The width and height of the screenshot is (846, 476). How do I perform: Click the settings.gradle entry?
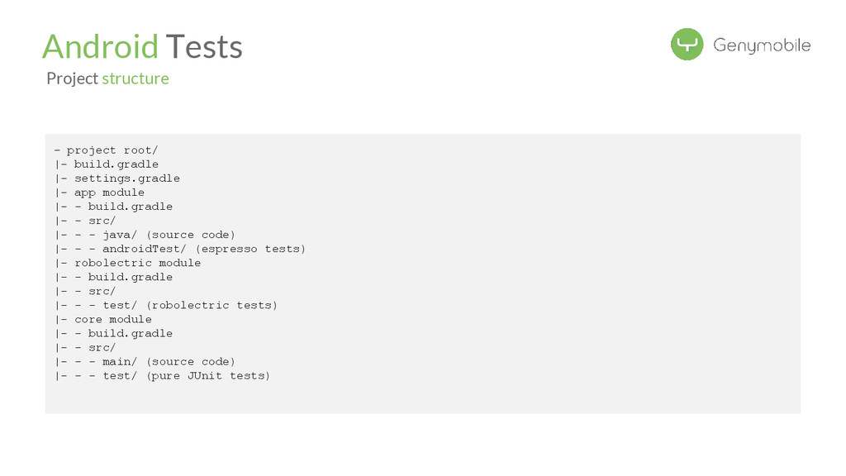(x=126, y=178)
